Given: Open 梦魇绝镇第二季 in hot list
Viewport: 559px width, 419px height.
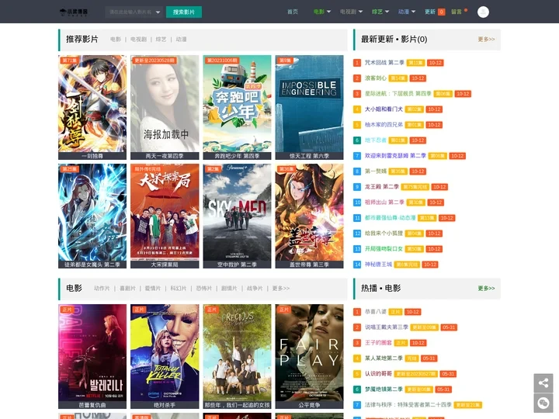Looking at the screenshot, I should coord(384,390).
